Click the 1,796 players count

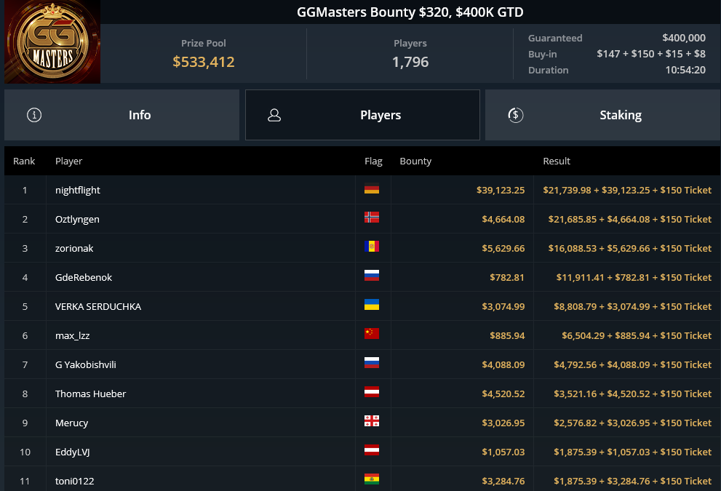[x=410, y=62]
